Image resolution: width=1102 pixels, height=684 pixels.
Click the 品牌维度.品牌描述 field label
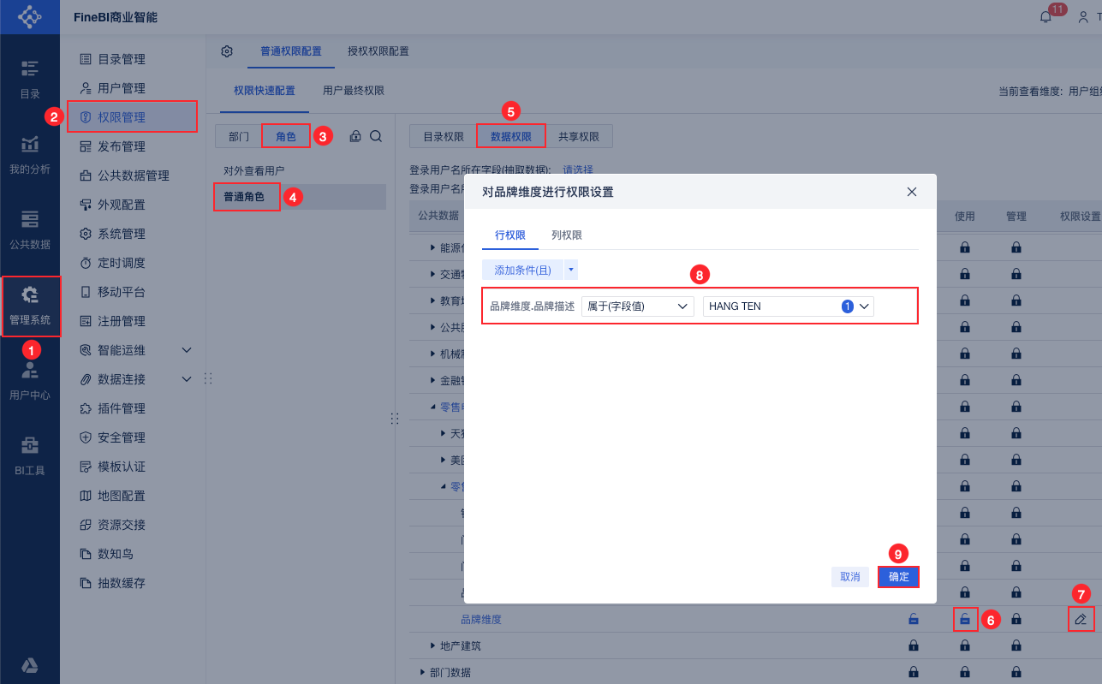point(532,306)
